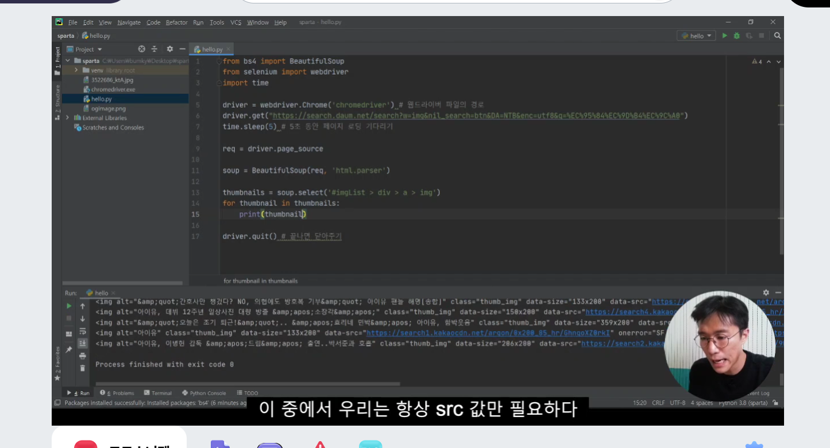Change the UTF-8 file encoding setting
830x448 pixels.
click(x=677, y=403)
